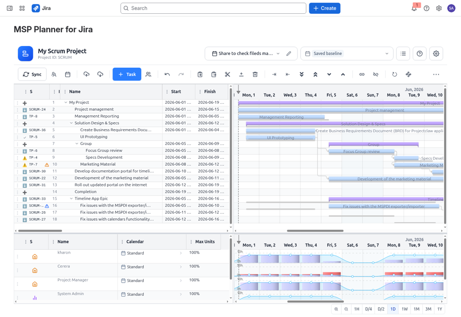
Task: Open the project settings gear
Action: [436, 53]
